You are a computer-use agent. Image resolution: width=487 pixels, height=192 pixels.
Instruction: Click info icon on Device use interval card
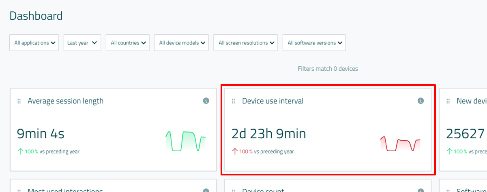click(420, 101)
